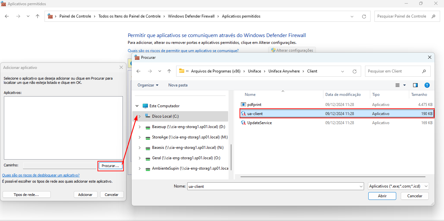
Task: Click the Caminho path field
Action: tap(60, 166)
